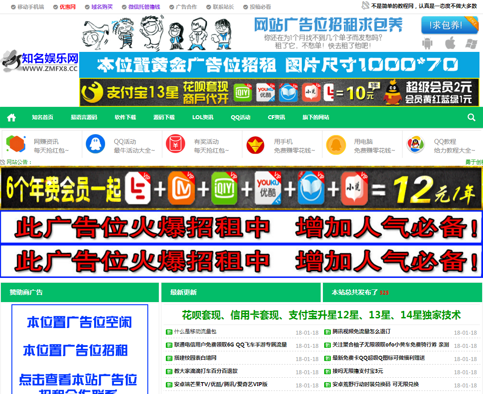The width and height of the screenshot is (483, 394).
Task: Open 易语言源码 menu item
Action: coord(84,117)
